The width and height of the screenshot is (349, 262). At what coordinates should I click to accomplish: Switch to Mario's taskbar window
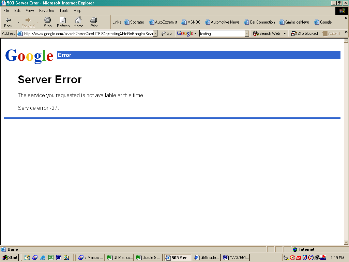click(91, 258)
